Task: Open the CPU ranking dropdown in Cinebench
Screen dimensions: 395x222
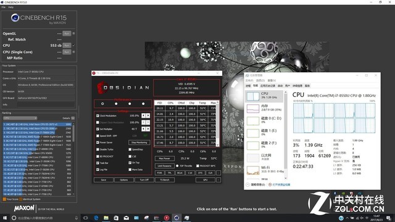Action: [20, 118]
